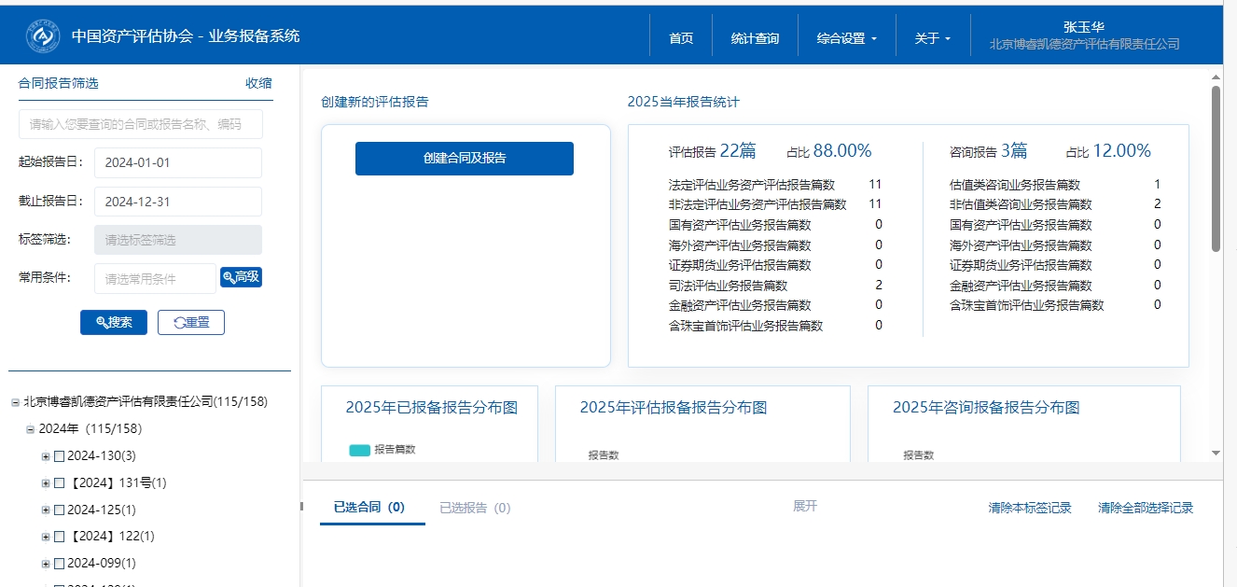Viewport: 1237px width, 587px height.
Task: Check the 2024-130 contract checkbox
Action: pyautogui.click(x=59, y=456)
